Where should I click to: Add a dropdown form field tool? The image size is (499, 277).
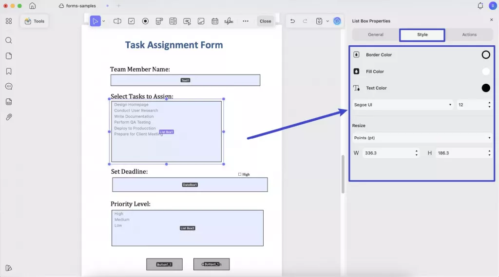point(159,21)
